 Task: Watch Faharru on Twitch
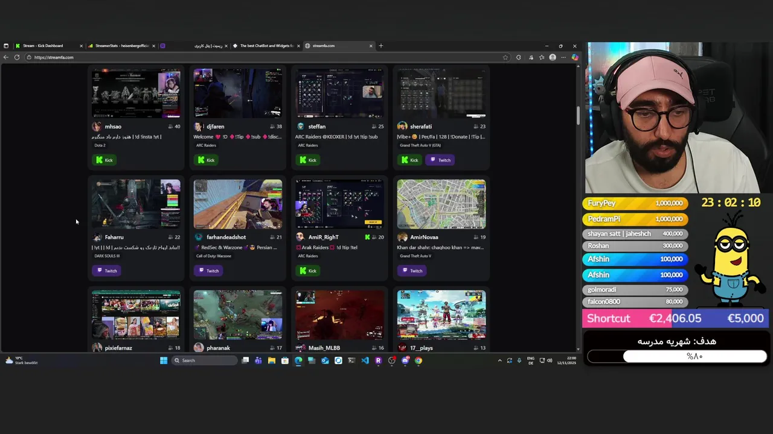(x=106, y=271)
